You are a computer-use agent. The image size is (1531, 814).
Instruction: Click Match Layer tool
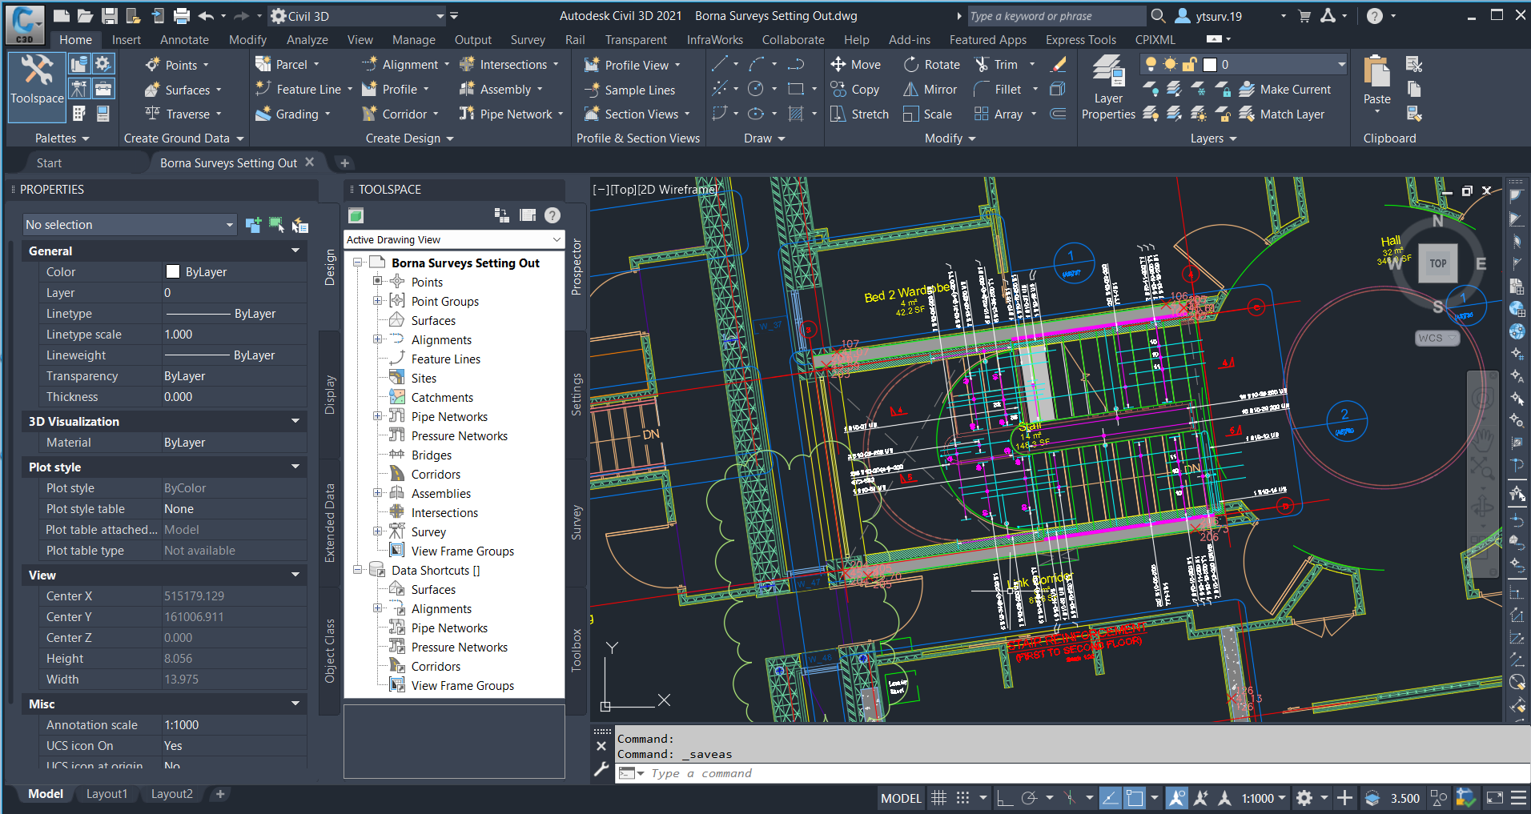pos(1282,114)
